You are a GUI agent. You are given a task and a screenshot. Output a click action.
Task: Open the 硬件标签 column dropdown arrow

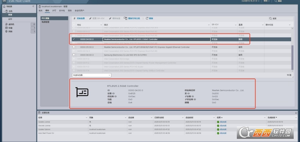[290, 25]
